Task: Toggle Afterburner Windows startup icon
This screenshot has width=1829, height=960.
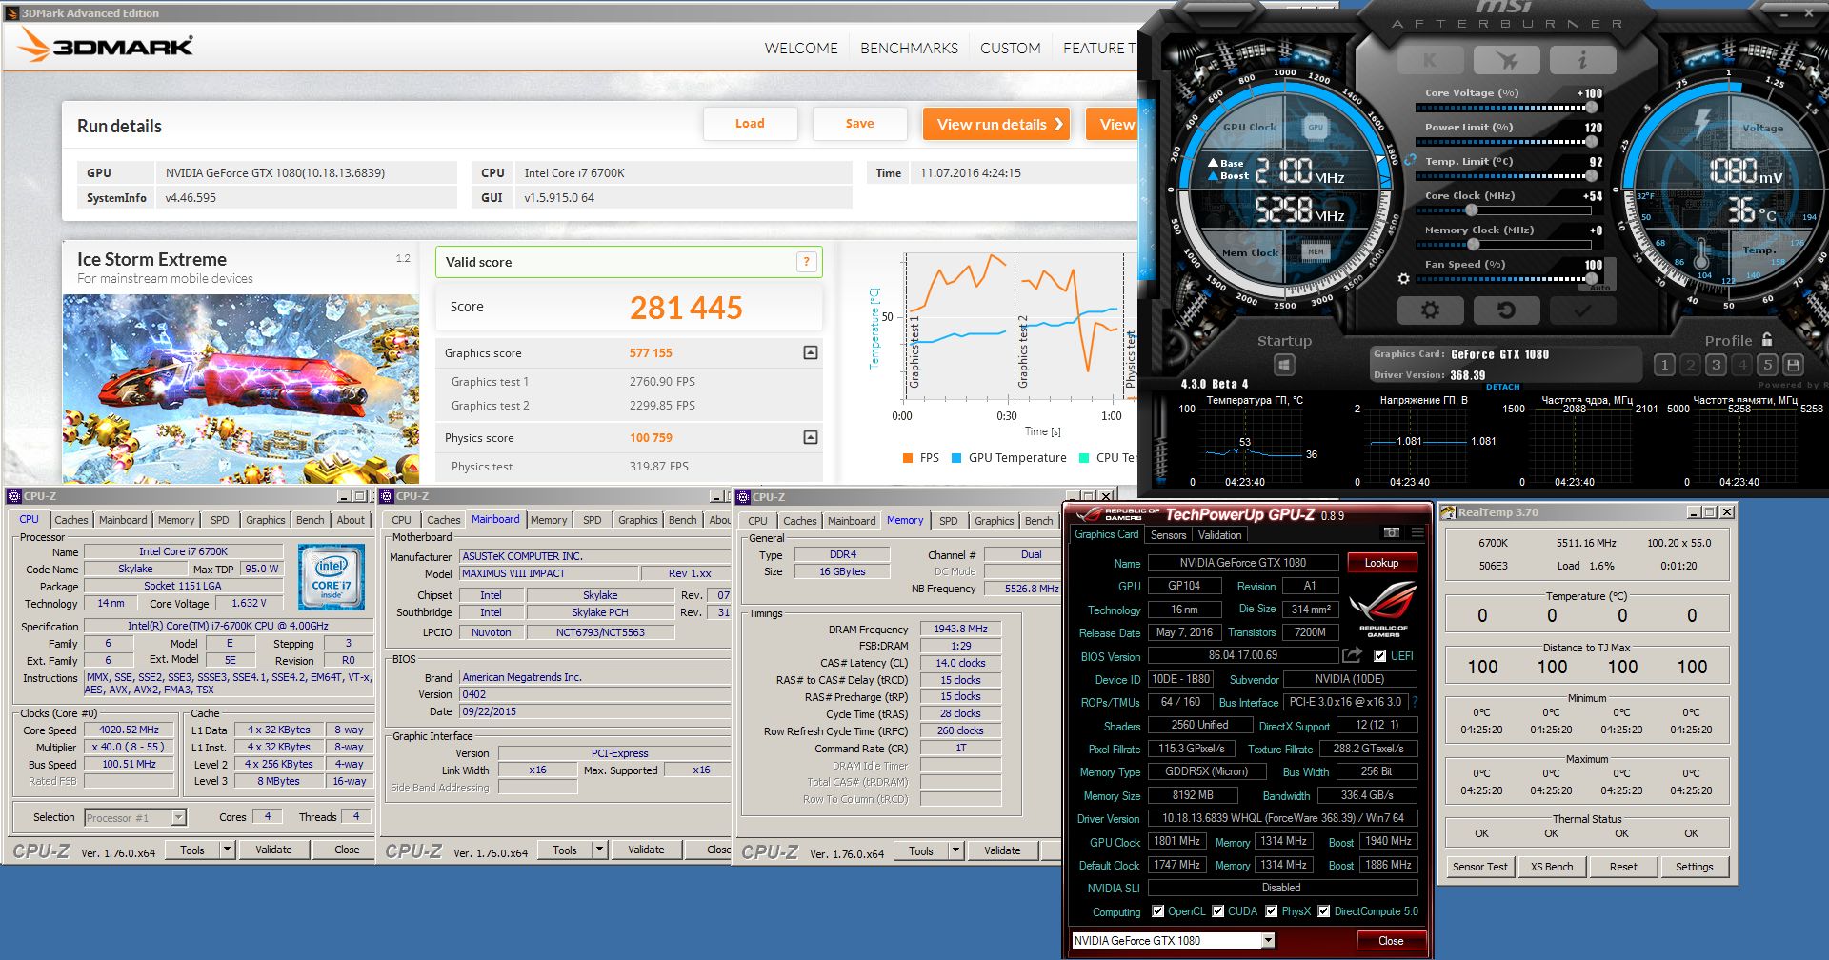Action: (x=1284, y=365)
